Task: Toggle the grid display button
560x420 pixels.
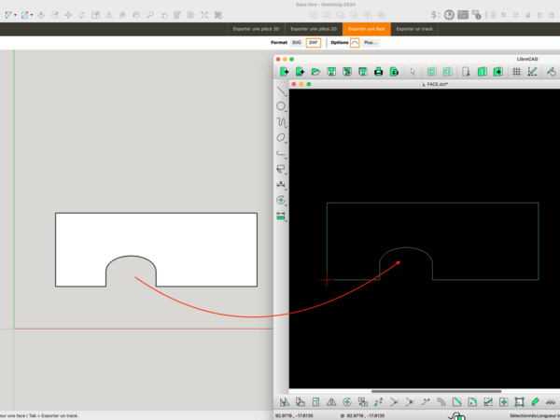Action: 516,72
